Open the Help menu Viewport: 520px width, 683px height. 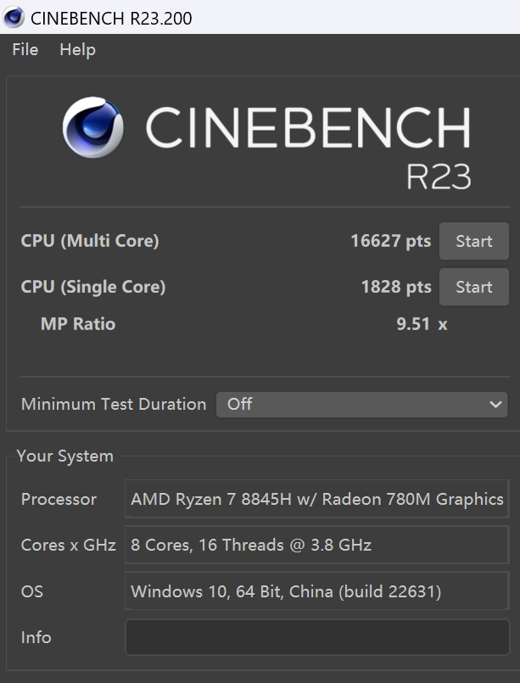(x=77, y=50)
